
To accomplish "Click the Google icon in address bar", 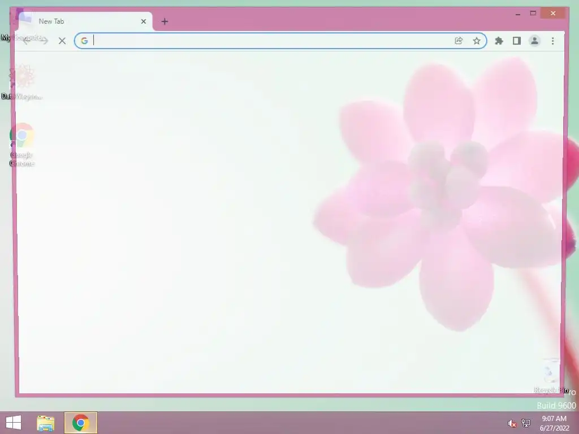I will 85,41.
